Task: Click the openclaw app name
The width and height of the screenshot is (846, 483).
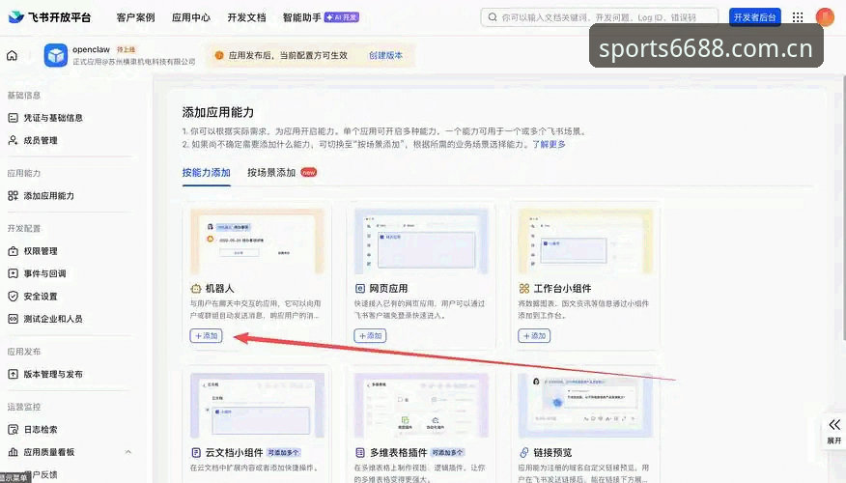Action: click(x=91, y=49)
